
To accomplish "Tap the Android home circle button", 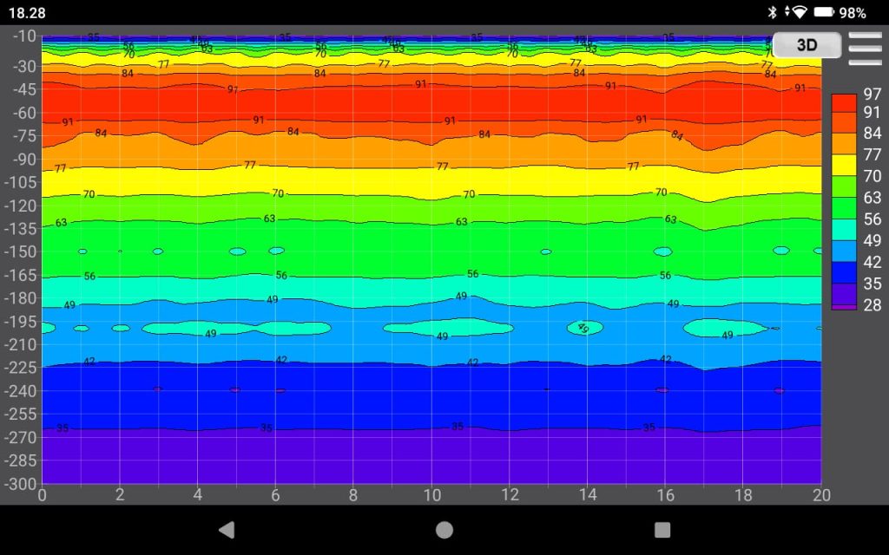I will pos(444,530).
